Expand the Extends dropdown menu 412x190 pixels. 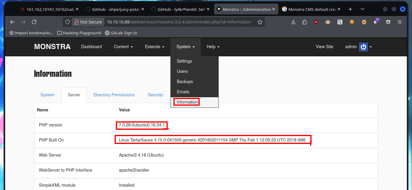[154, 47]
